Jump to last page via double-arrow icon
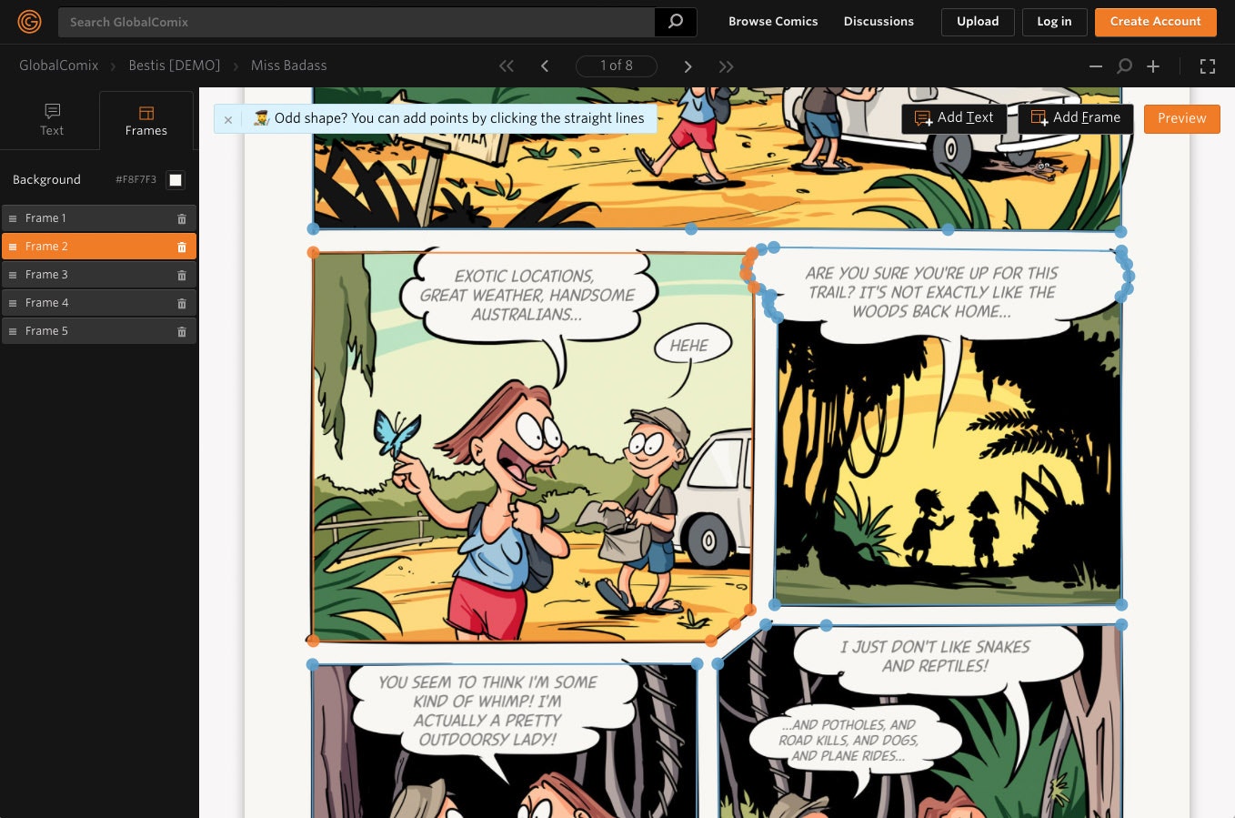The image size is (1235, 818). tap(726, 66)
